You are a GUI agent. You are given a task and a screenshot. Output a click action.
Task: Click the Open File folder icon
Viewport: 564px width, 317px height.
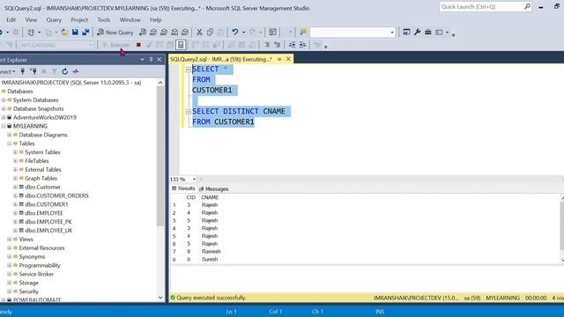pos(64,33)
